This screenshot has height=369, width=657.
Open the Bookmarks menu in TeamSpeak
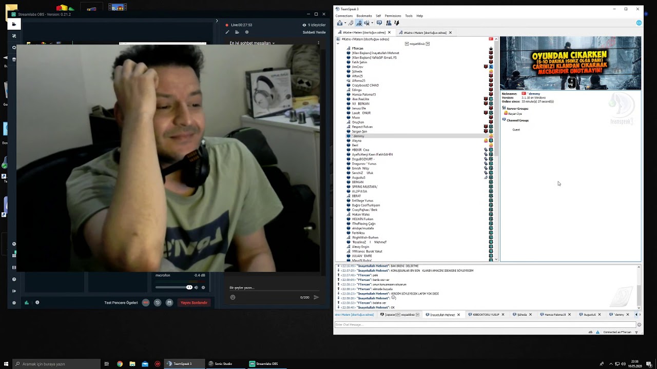point(364,16)
